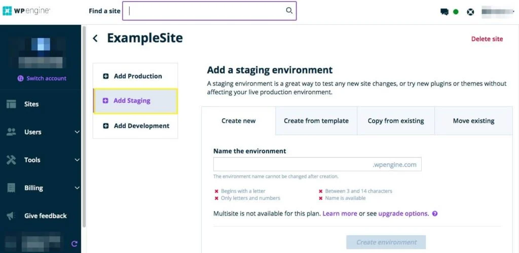Click the Switch account icon
519x253 pixels.
pos(20,79)
